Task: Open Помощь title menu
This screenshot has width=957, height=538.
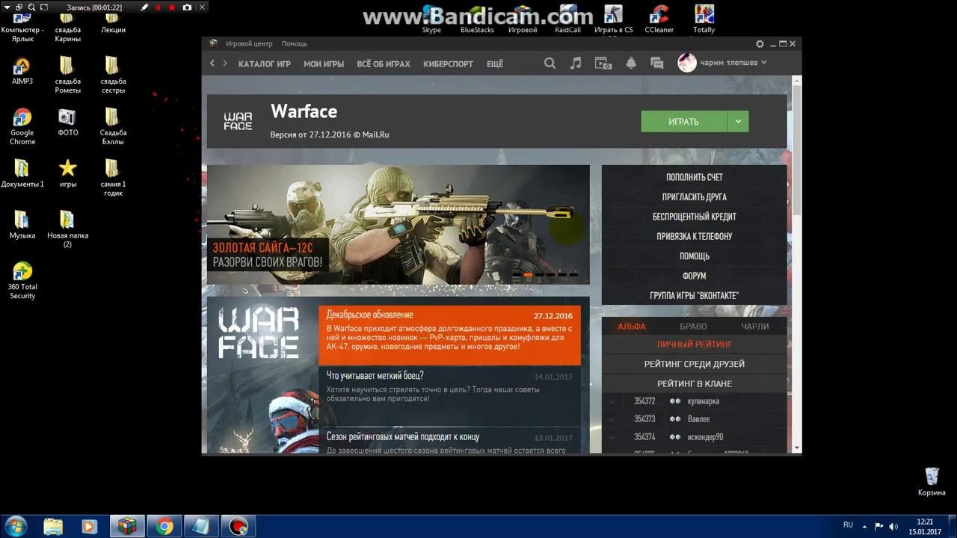Action: pyautogui.click(x=295, y=44)
